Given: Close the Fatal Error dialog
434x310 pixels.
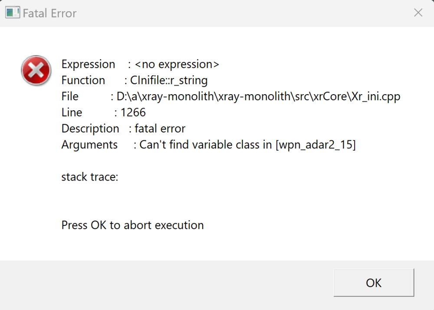Looking at the screenshot, I should click(x=418, y=13).
